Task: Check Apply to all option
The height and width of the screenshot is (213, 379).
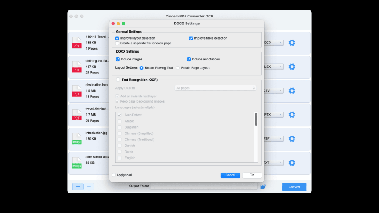Action: [x=114, y=175]
